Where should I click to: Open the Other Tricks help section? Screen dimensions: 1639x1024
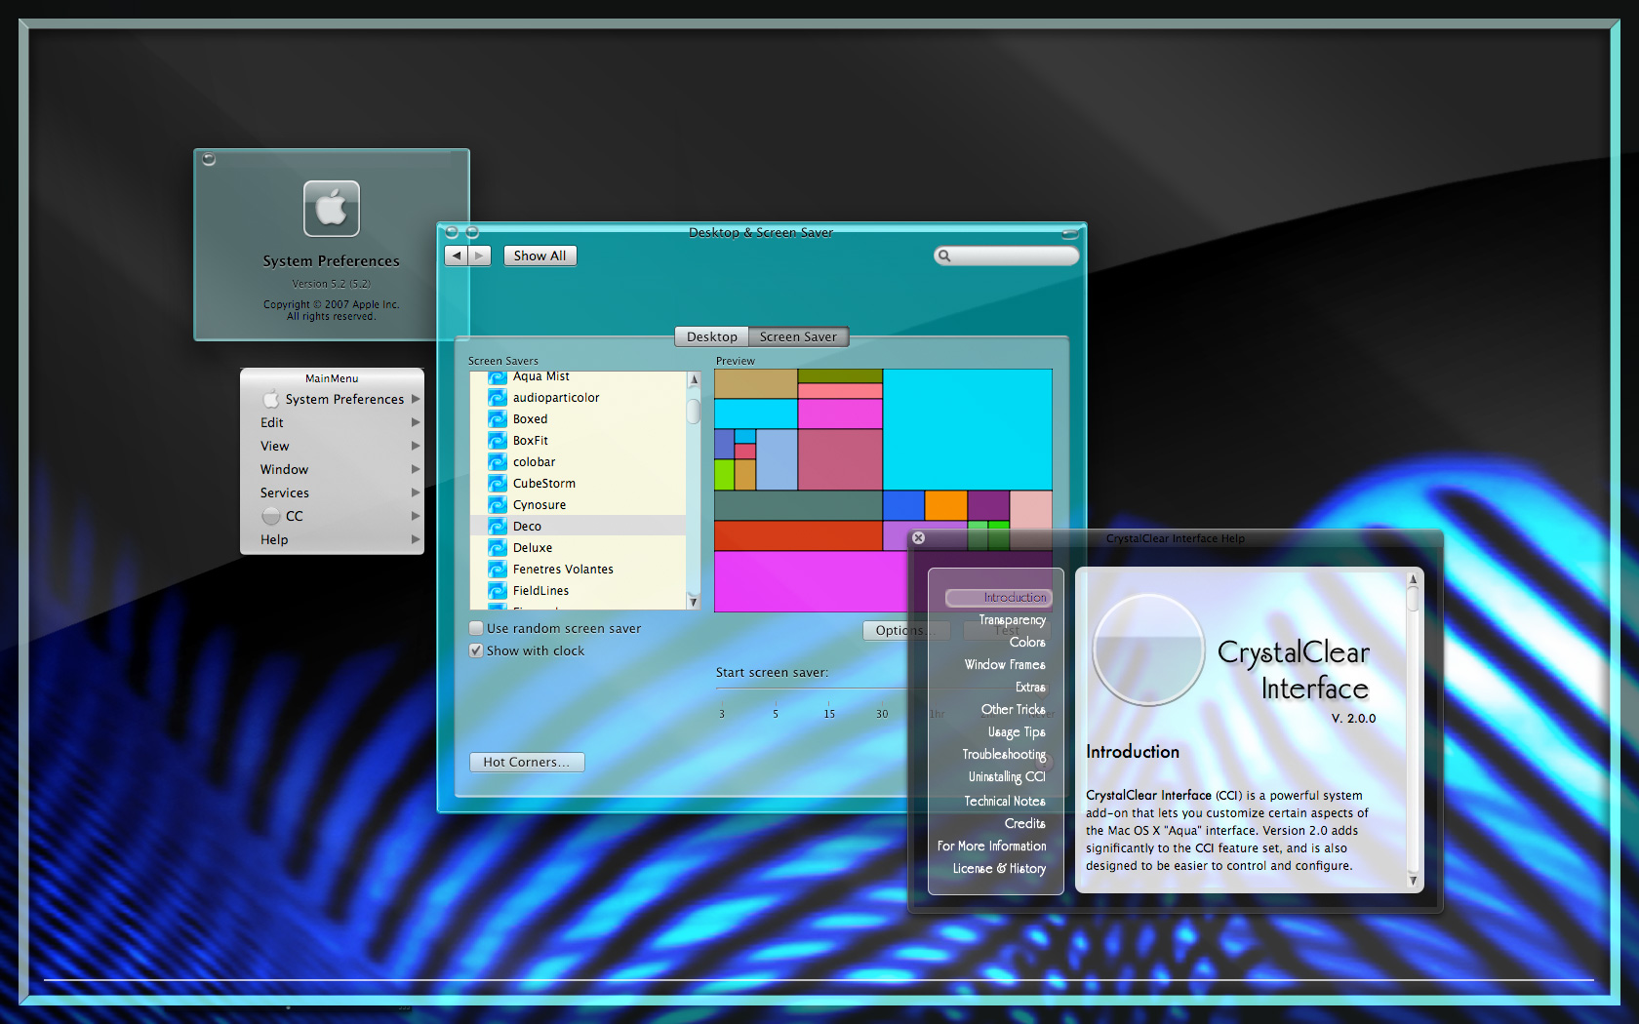(1013, 709)
